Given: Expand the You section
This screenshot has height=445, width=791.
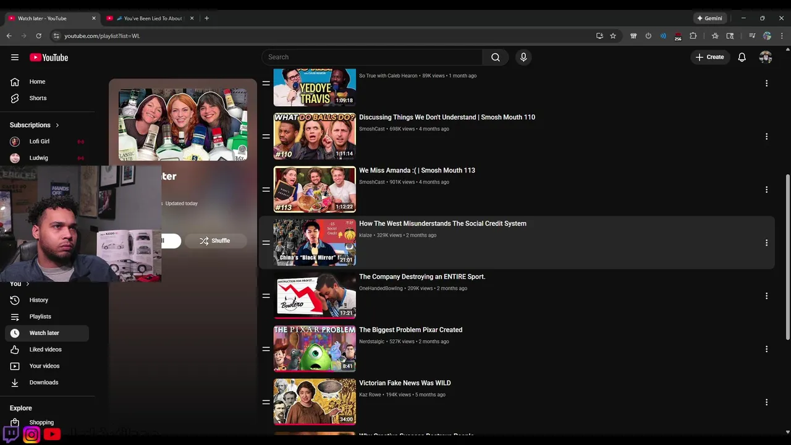Looking at the screenshot, I should pos(20,284).
